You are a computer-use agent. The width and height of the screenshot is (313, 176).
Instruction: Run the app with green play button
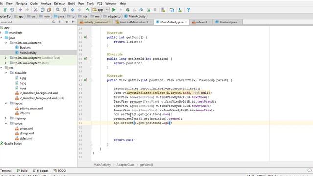pyautogui.click(x=114, y=10)
